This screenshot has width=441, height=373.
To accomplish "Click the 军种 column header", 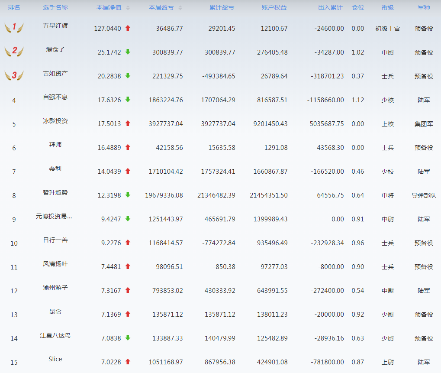I will click(424, 8).
